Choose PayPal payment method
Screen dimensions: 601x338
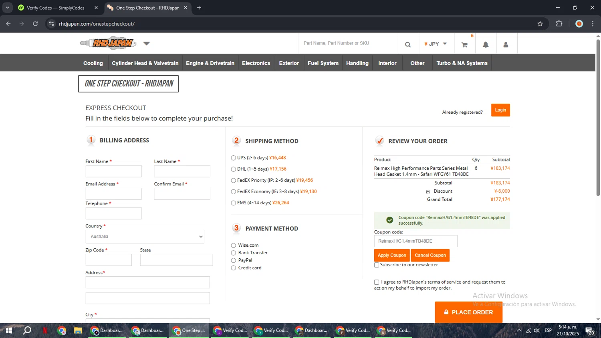coord(233,260)
